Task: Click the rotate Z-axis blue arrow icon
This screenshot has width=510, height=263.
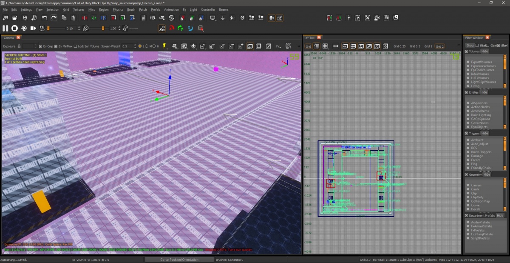Action: [x=133, y=18]
